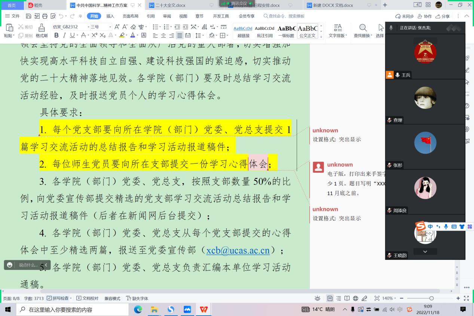The height and width of the screenshot is (316, 474).
Task: Click the Windows taskbar search box
Action: [x=72, y=310]
